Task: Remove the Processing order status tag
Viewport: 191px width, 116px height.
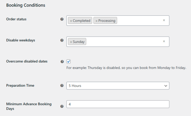Action: tap(96, 21)
